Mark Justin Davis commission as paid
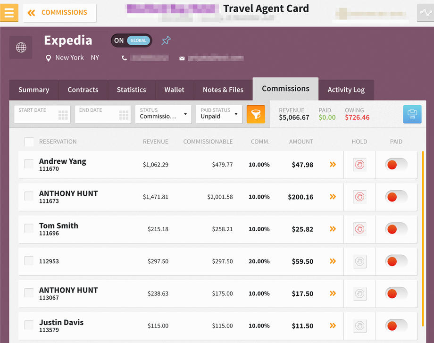The height and width of the screenshot is (343, 434). point(396,326)
